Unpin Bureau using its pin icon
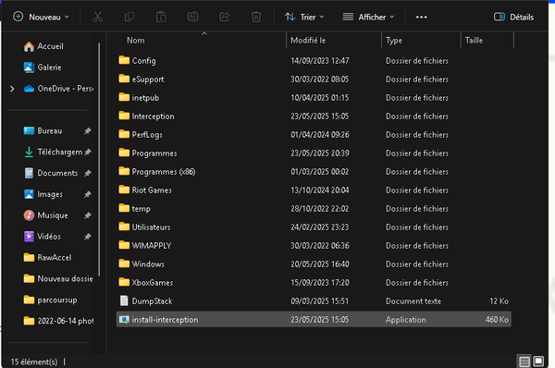This screenshot has height=368, width=555. coord(88,131)
